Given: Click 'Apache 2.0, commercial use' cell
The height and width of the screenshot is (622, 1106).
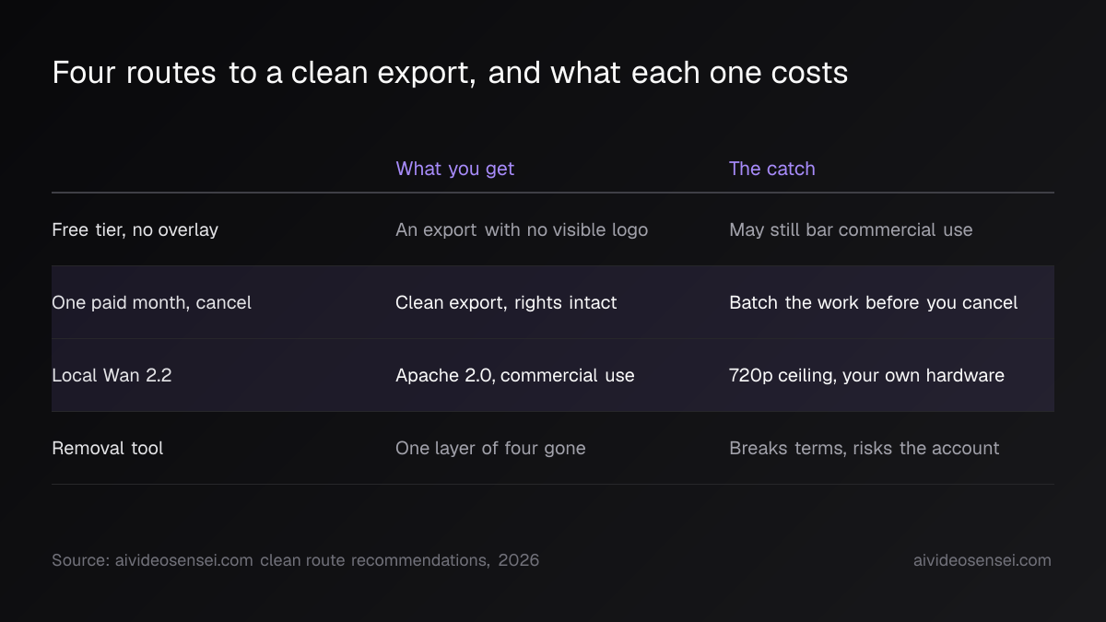Looking at the screenshot, I should pyautogui.click(x=515, y=375).
